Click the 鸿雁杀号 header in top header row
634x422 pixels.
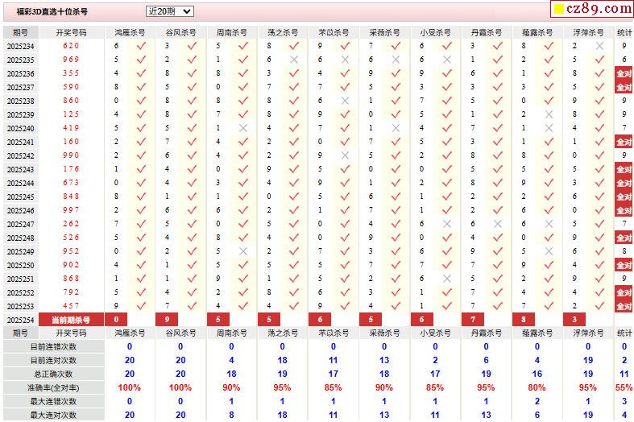pyautogui.click(x=130, y=32)
